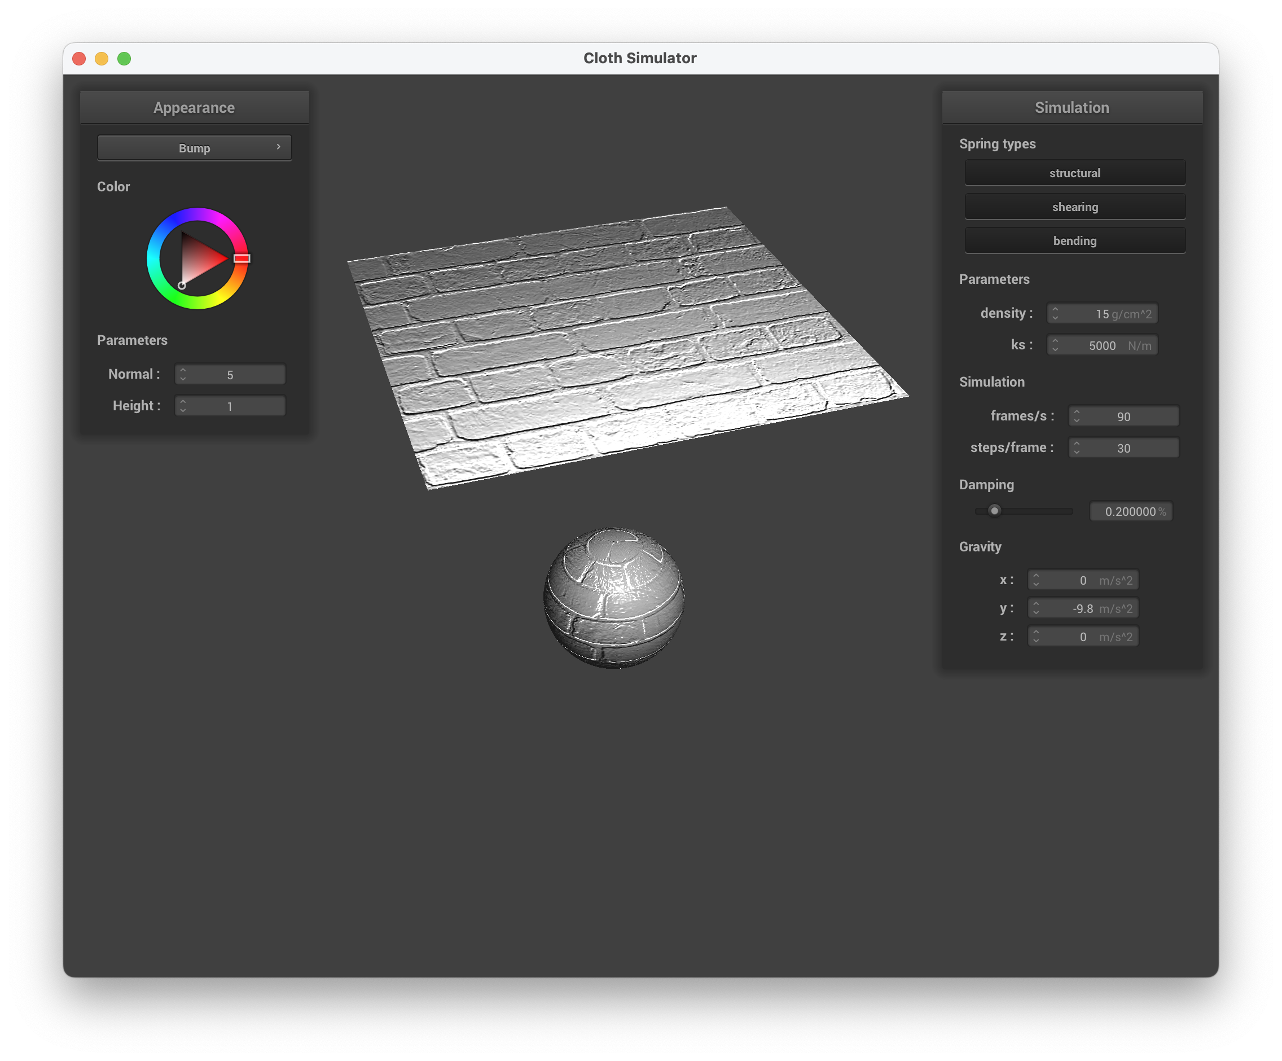The width and height of the screenshot is (1282, 1061).
Task: Click the Appearance panel header
Action: tap(194, 108)
